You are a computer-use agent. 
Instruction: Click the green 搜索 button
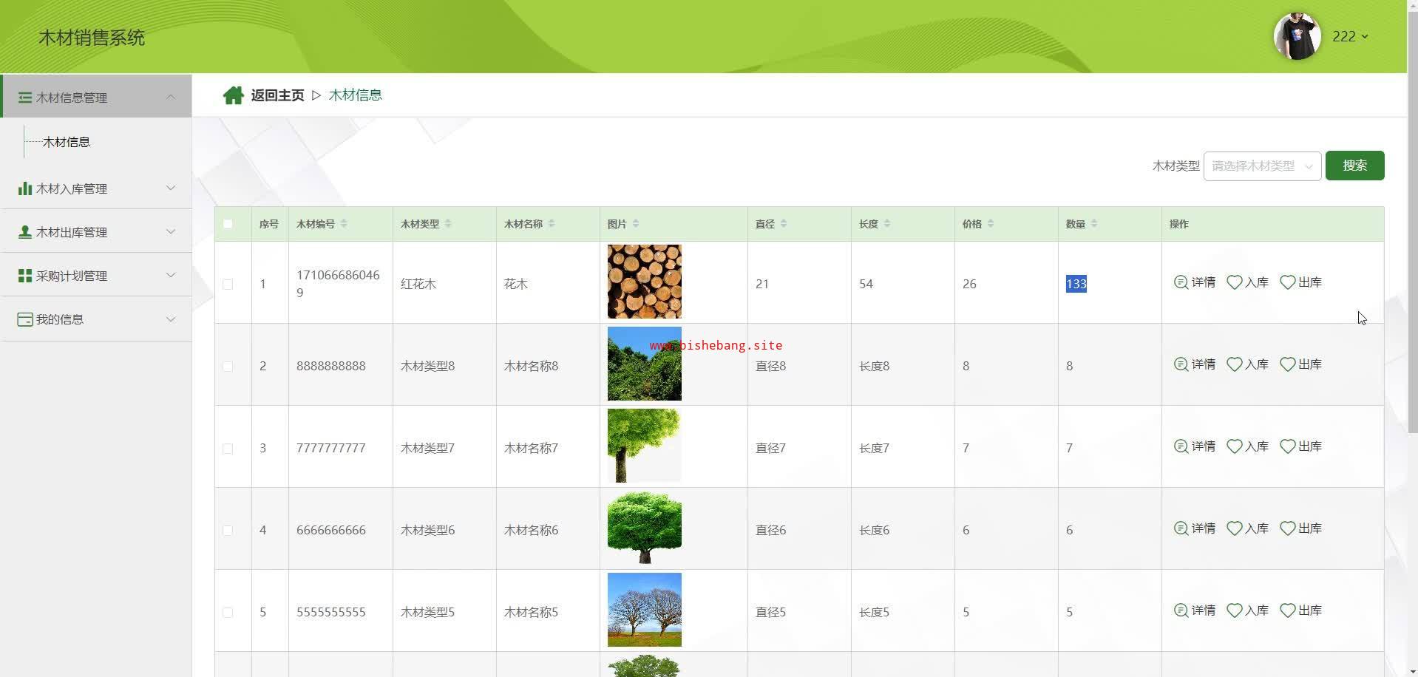click(x=1354, y=166)
